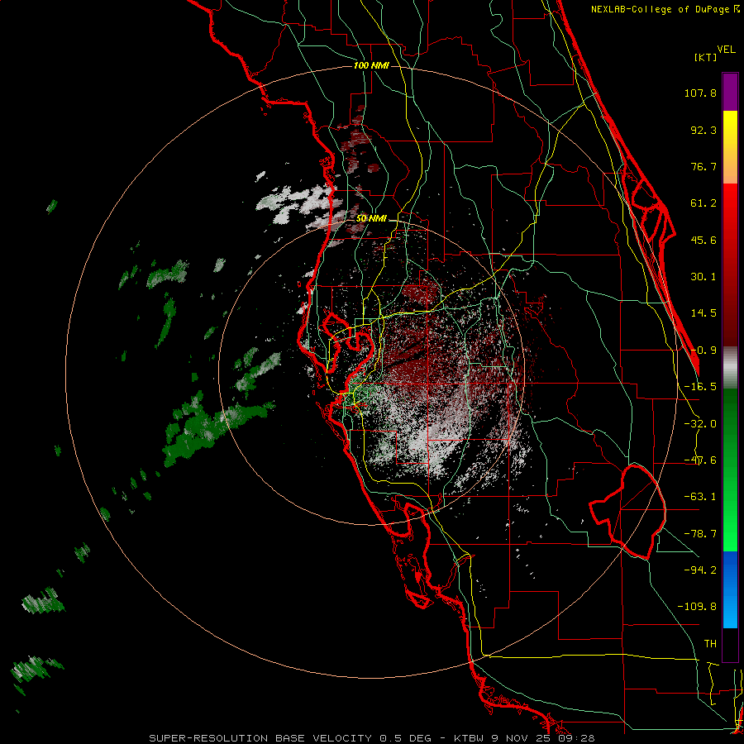Viewport: 744px width, 744px height.
Task: Click the -78.7 legend value
Action: point(700,534)
